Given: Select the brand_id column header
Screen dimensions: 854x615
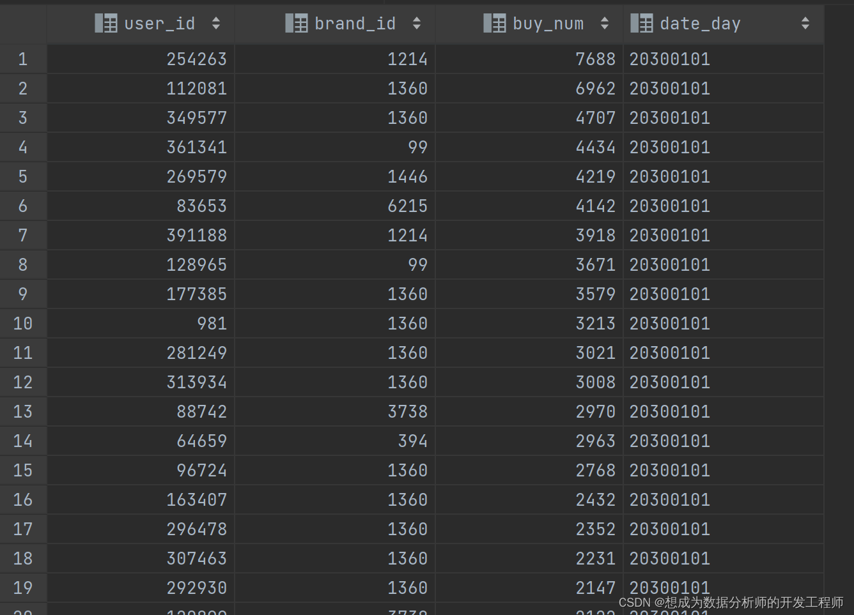Looking at the screenshot, I should pyautogui.click(x=335, y=24).
